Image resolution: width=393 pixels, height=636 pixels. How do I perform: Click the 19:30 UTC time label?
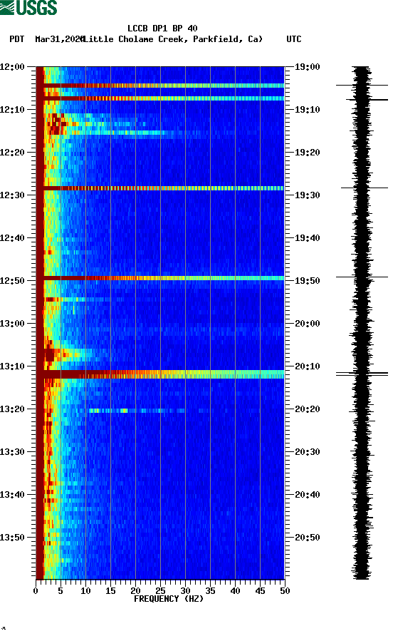click(x=308, y=195)
